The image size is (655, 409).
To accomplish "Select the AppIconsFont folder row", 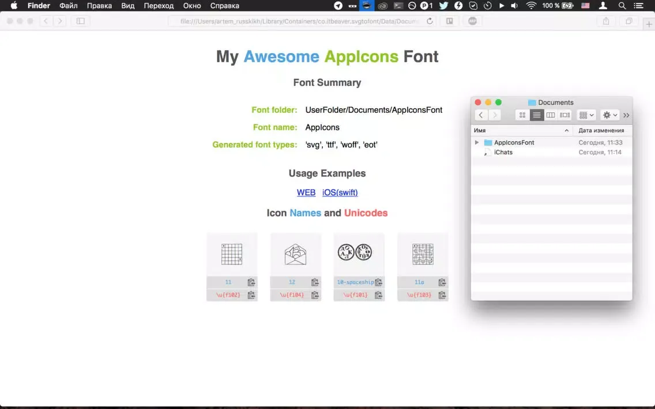I will click(551, 142).
